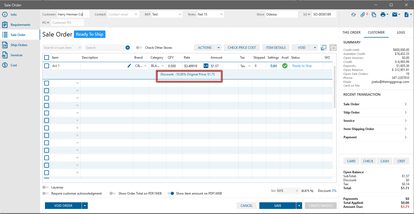Open Requirements in the sidebar
Image resolution: width=414 pixels, height=214 pixels.
20,25
